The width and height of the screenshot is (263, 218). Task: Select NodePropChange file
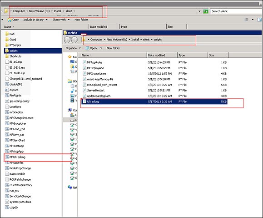pos(18,168)
